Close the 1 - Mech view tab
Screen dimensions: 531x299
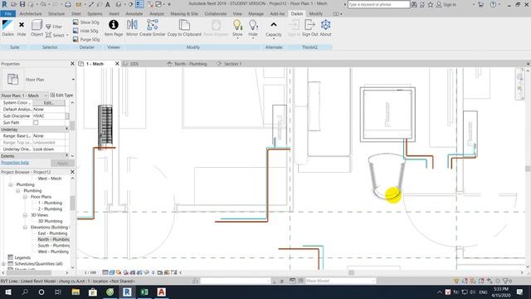[x=117, y=64]
